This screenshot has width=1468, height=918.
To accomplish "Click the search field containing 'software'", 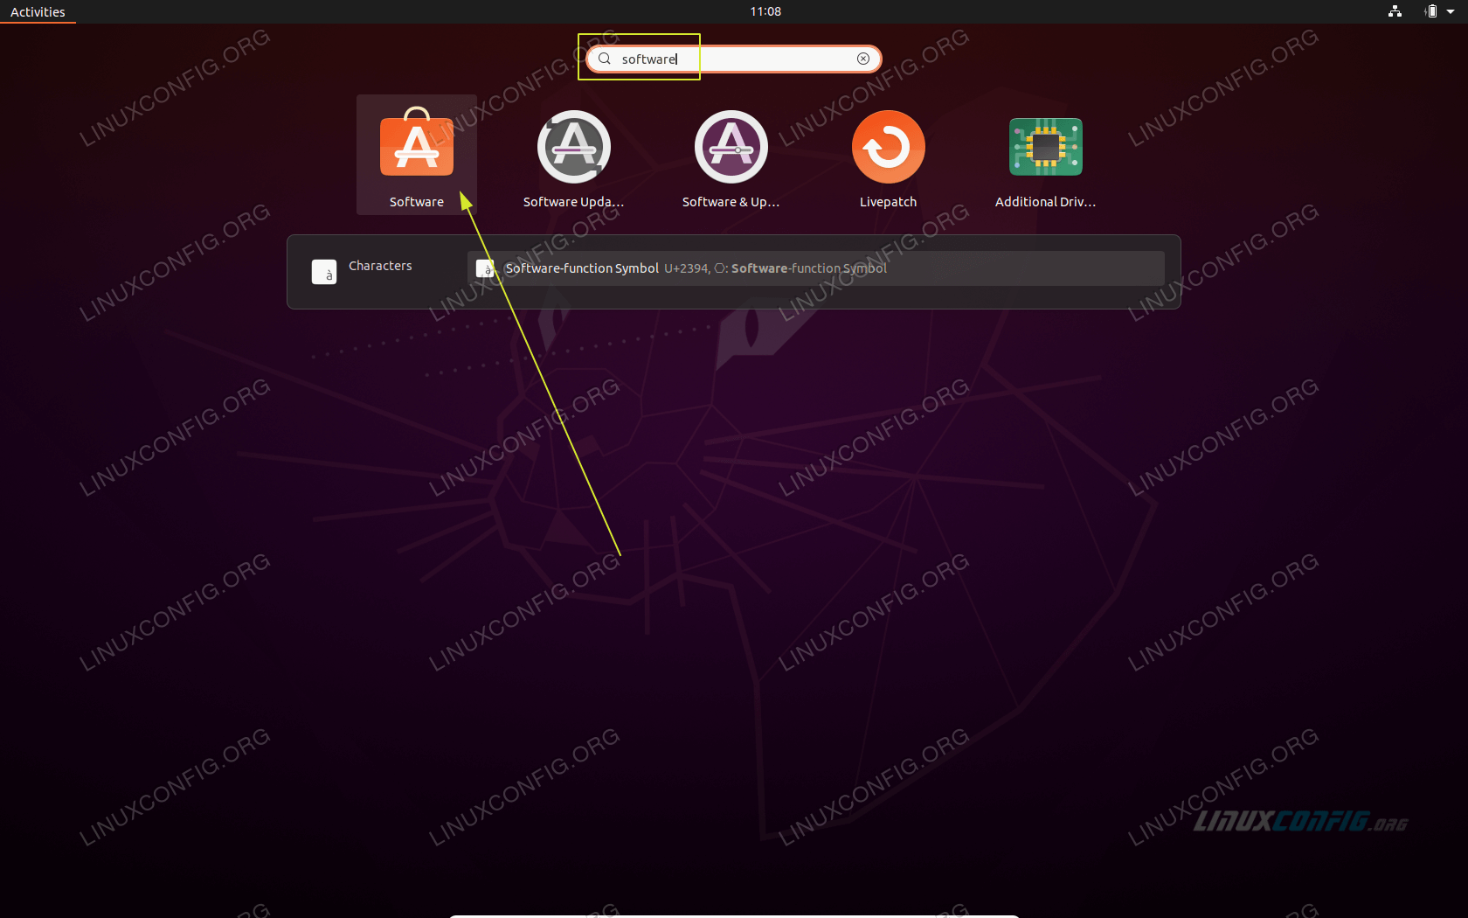I will (x=733, y=59).
